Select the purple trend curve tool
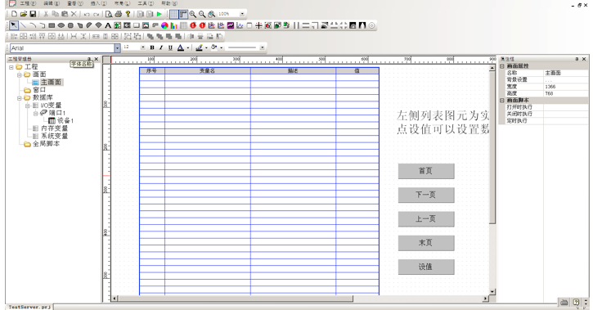 (x=231, y=25)
